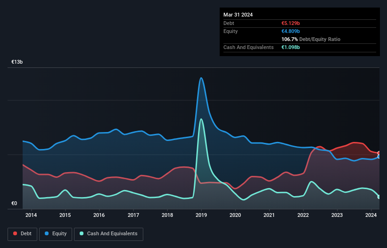Select the 2022 x-axis label
The image size is (387, 248).
[303, 215]
